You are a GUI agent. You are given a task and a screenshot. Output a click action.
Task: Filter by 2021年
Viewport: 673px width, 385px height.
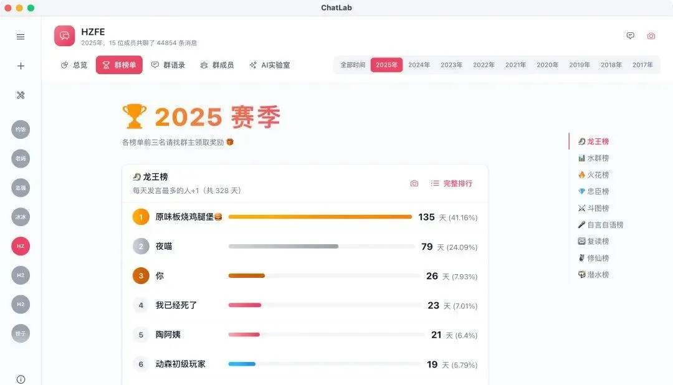coord(515,65)
